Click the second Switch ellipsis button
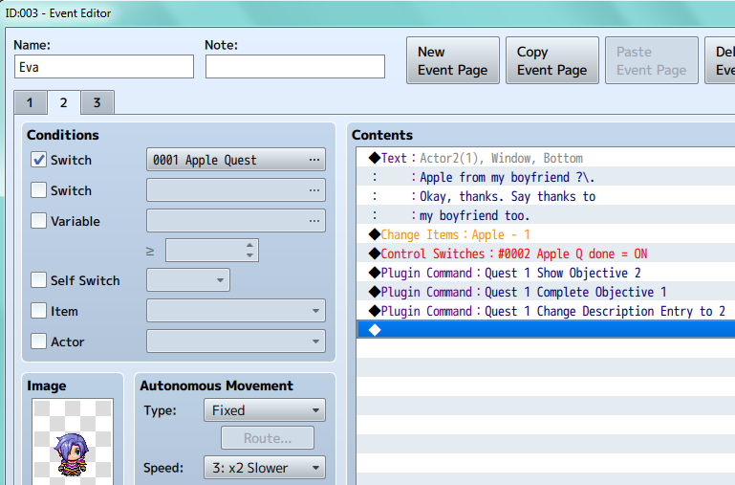This screenshot has height=485, width=735. (x=314, y=190)
